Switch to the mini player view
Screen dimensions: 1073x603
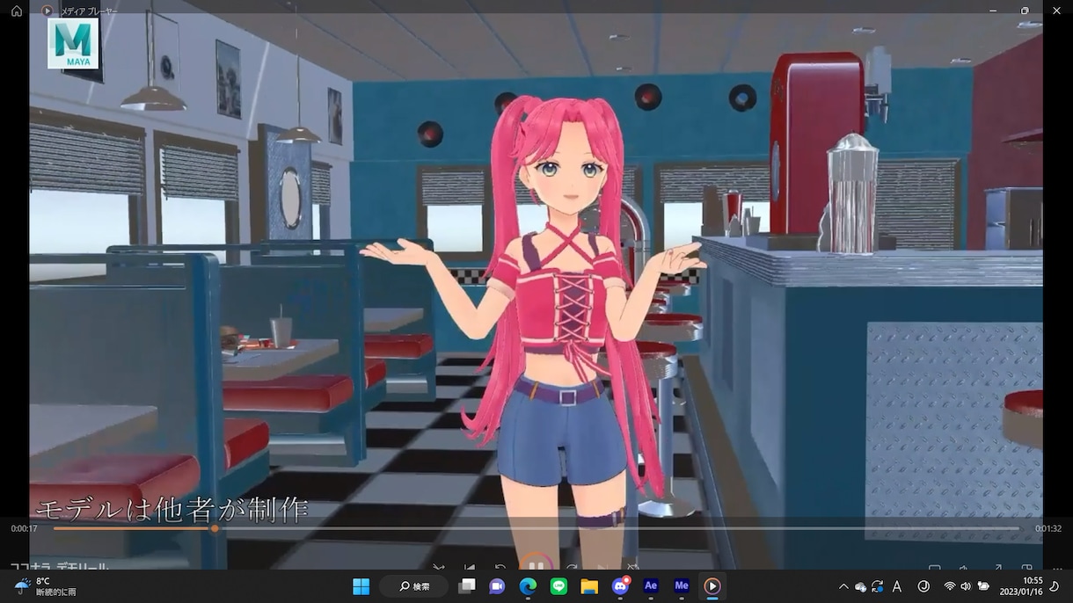1027,568
